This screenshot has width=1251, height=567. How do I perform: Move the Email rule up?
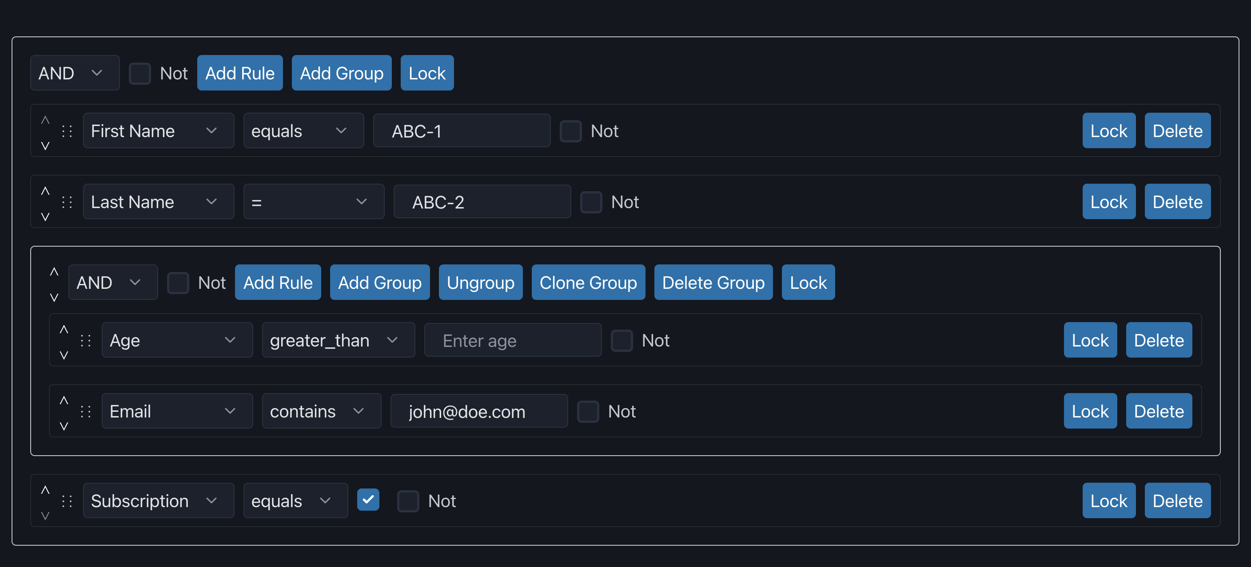click(x=64, y=400)
